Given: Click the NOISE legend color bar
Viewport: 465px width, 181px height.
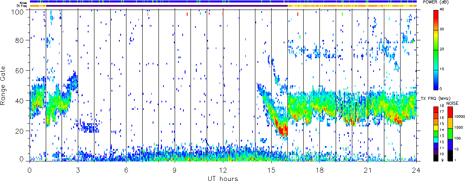Looking at the screenshot, I should point(450,133).
